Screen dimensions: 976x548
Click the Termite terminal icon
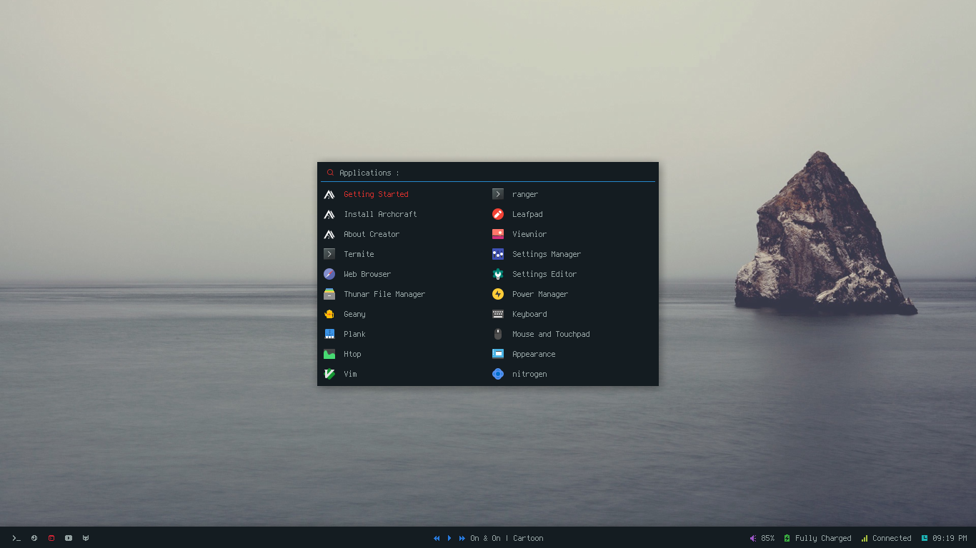point(329,254)
